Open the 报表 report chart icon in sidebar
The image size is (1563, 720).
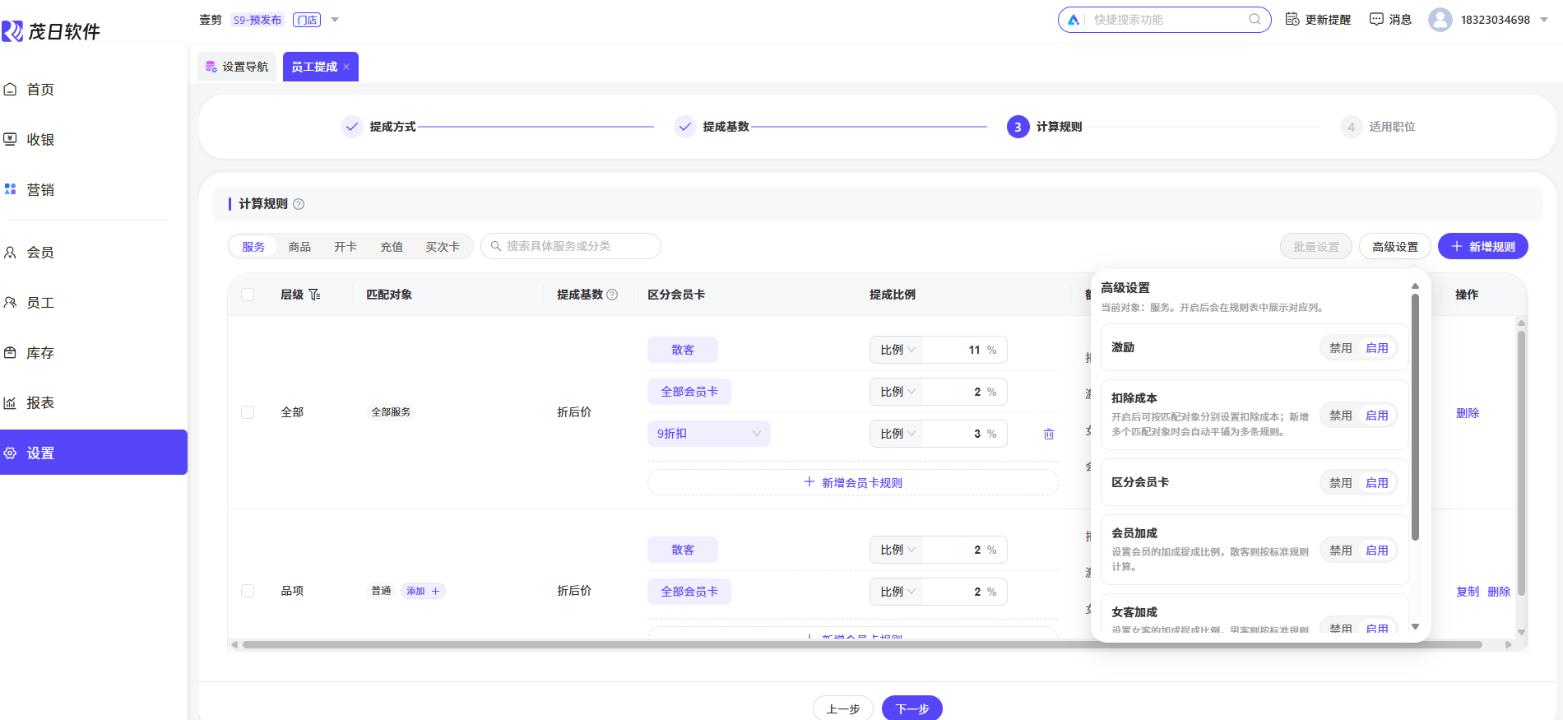tap(10, 403)
